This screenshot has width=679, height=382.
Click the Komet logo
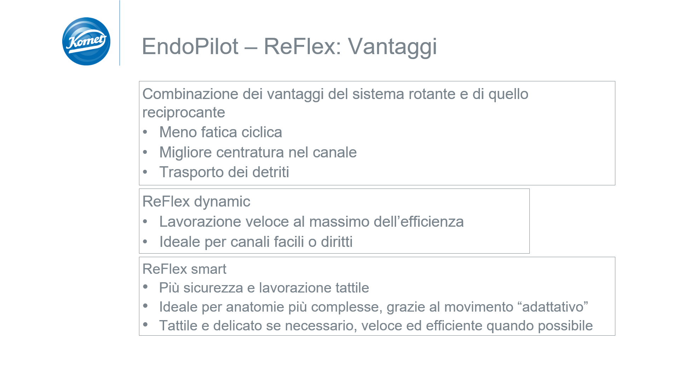click(86, 41)
